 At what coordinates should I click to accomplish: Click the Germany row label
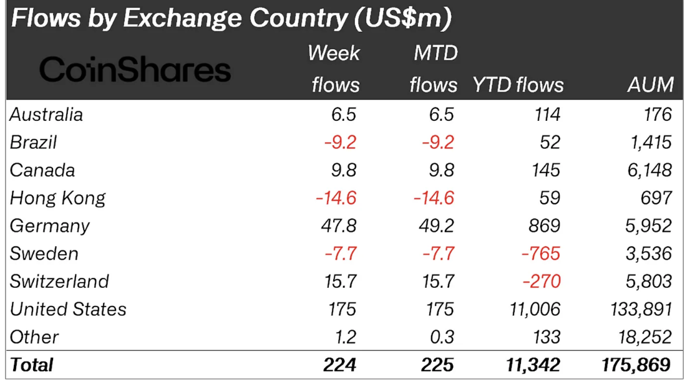50,226
